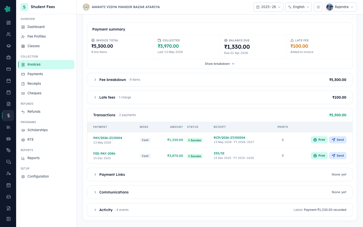
Task: Open the library books icon in left rail
Action: [9, 127]
